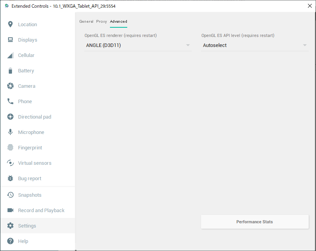
Task: Click the Virtual sensors icon
Action: point(10,163)
